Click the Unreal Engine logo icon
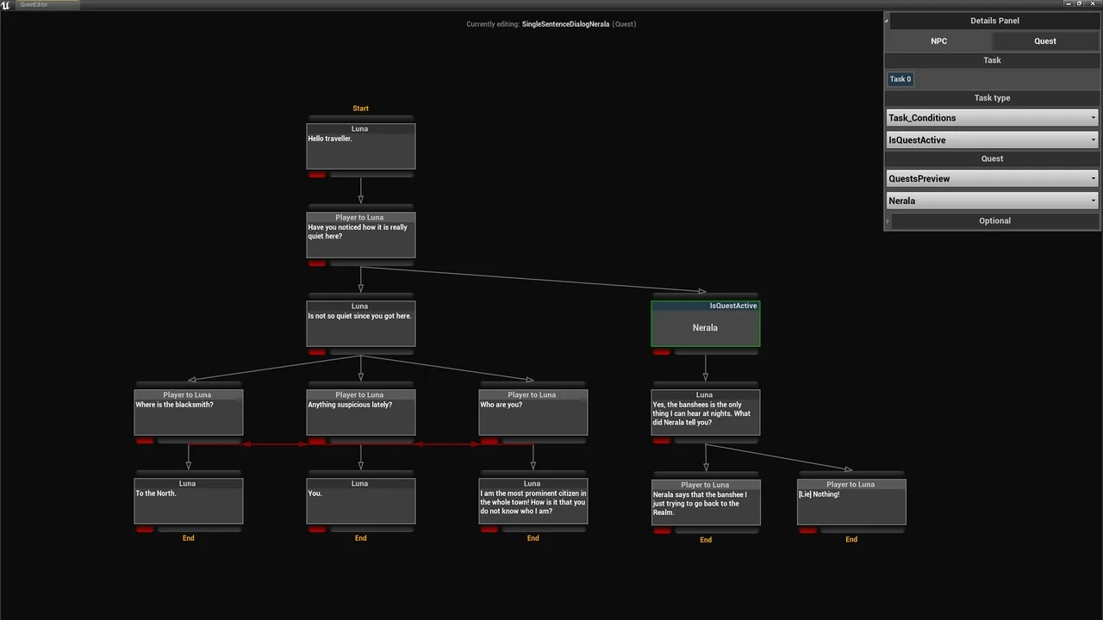 5,5
